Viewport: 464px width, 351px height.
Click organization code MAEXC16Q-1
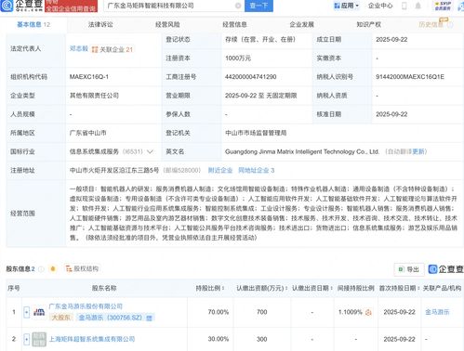coord(89,77)
